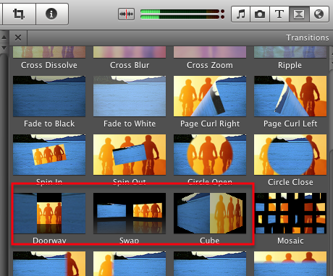
Task: Open the Photo browser camera icon
Action: (260, 14)
